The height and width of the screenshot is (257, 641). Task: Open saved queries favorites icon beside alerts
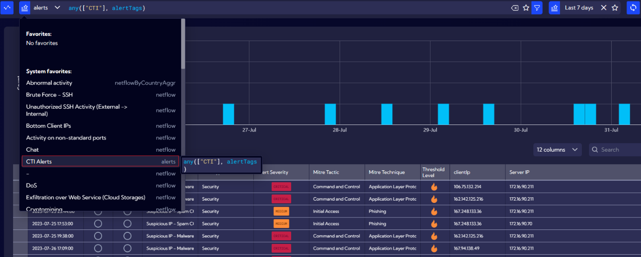(25, 7)
